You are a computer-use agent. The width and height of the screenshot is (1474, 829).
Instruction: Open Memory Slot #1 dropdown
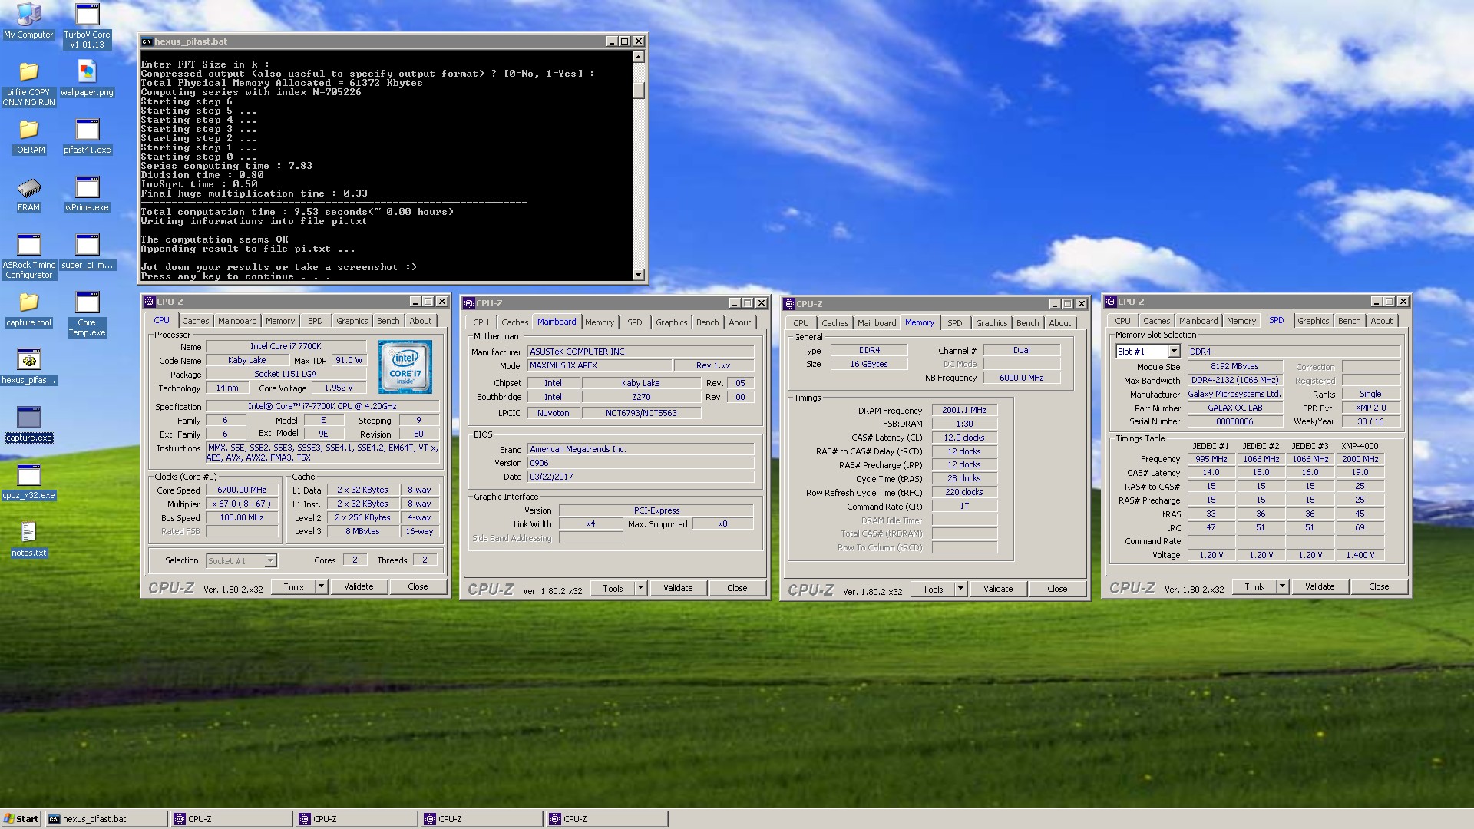coord(1174,352)
